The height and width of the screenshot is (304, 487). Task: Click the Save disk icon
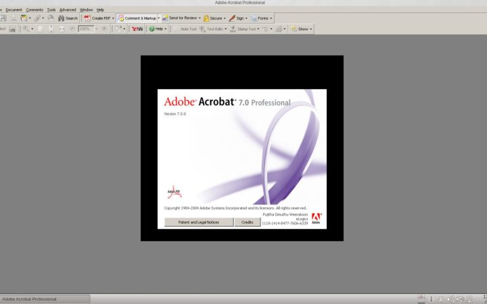pos(3,18)
